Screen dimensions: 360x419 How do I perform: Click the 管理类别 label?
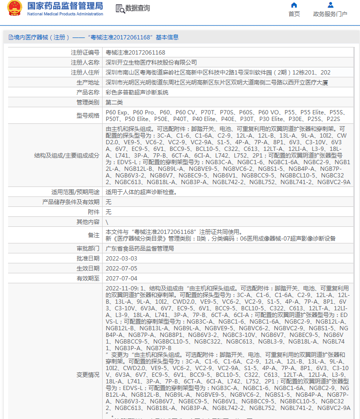[x=88, y=102]
